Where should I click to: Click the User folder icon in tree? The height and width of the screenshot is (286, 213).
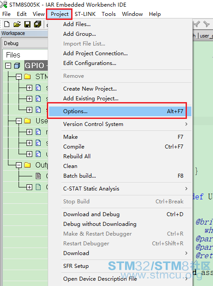point(27,121)
